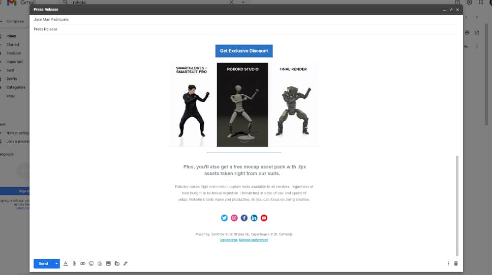Send the Press Release email
This screenshot has width=492, height=275.
click(43, 263)
